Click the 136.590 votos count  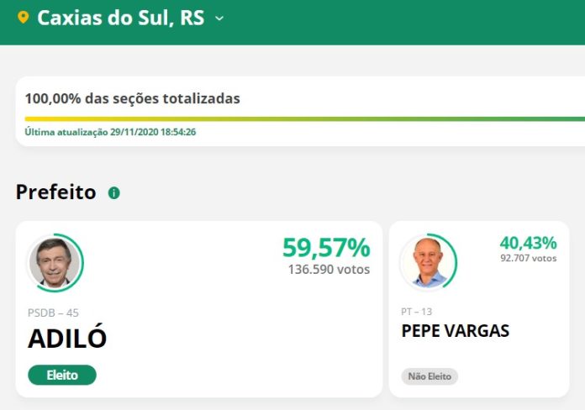click(x=329, y=270)
